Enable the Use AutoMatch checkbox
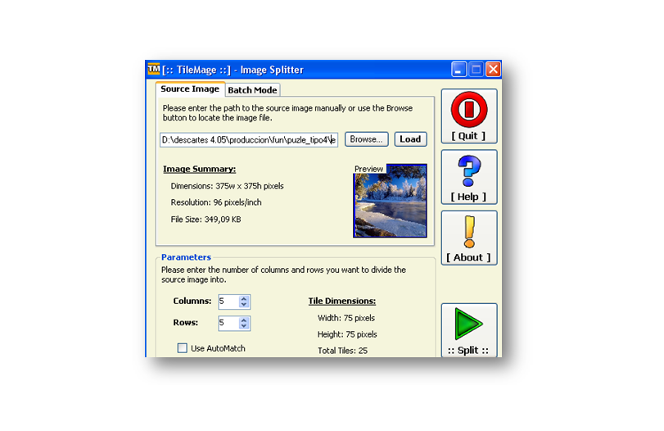This screenshot has height=431, width=664. point(183,348)
